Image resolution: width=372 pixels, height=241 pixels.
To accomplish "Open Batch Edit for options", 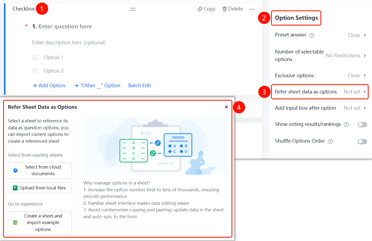I will click(x=140, y=86).
